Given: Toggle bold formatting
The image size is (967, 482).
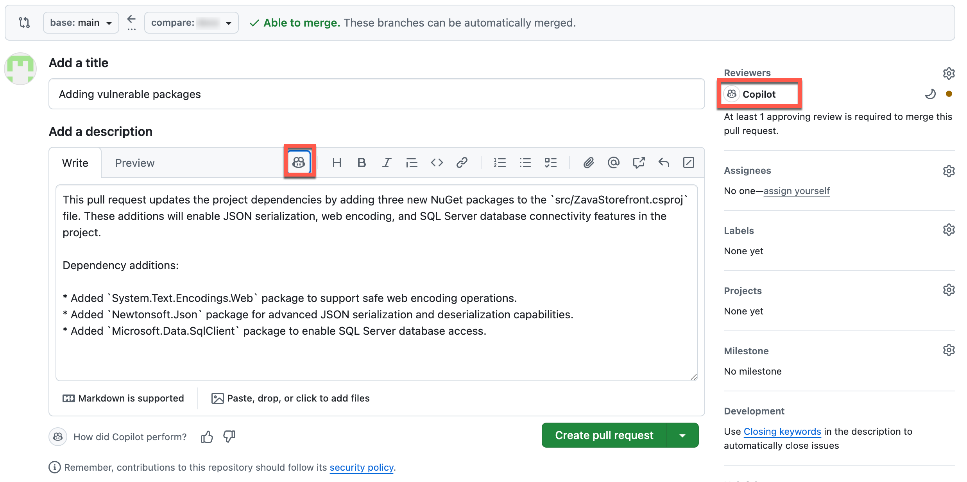Looking at the screenshot, I should [x=362, y=162].
